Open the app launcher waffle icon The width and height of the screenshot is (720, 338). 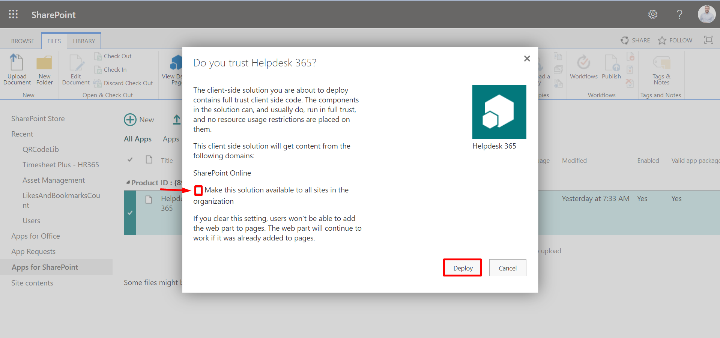(x=13, y=14)
